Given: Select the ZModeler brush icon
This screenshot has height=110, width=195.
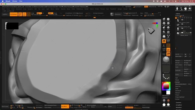Looking at the screenshot, I should point(168,32).
